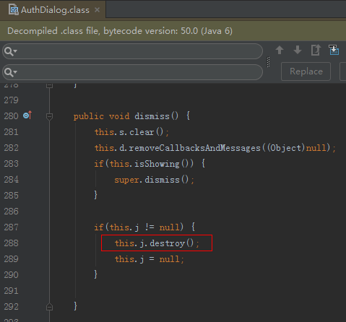Click the 'this.j.destroy();' statement
The height and width of the screenshot is (322, 346).
pyautogui.click(x=157, y=243)
